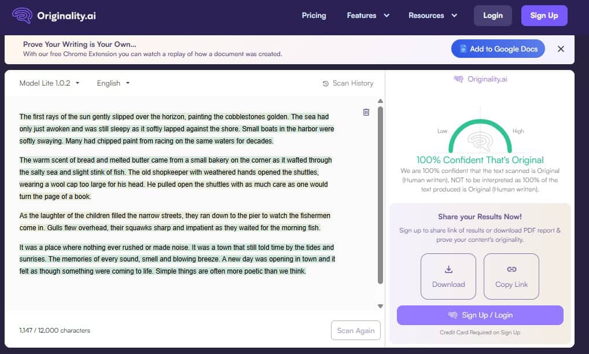This screenshot has height=354, width=589.
Task: Click the Copy Link chain icon
Action: tap(511, 269)
